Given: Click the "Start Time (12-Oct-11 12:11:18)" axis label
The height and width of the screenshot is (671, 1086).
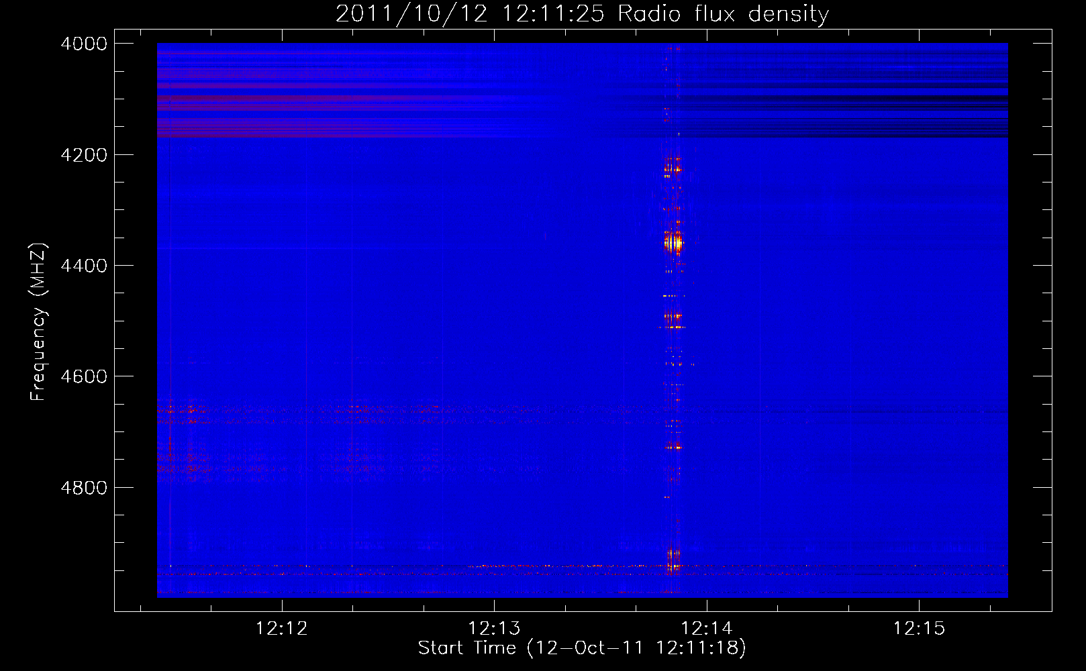Looking at the screenshot, I should 582,648.
